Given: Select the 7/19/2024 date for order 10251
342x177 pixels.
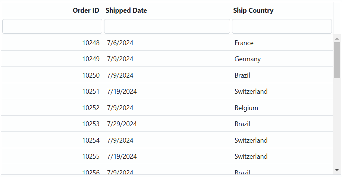Looking at the screenshot, I should click(x=167, y=91).
